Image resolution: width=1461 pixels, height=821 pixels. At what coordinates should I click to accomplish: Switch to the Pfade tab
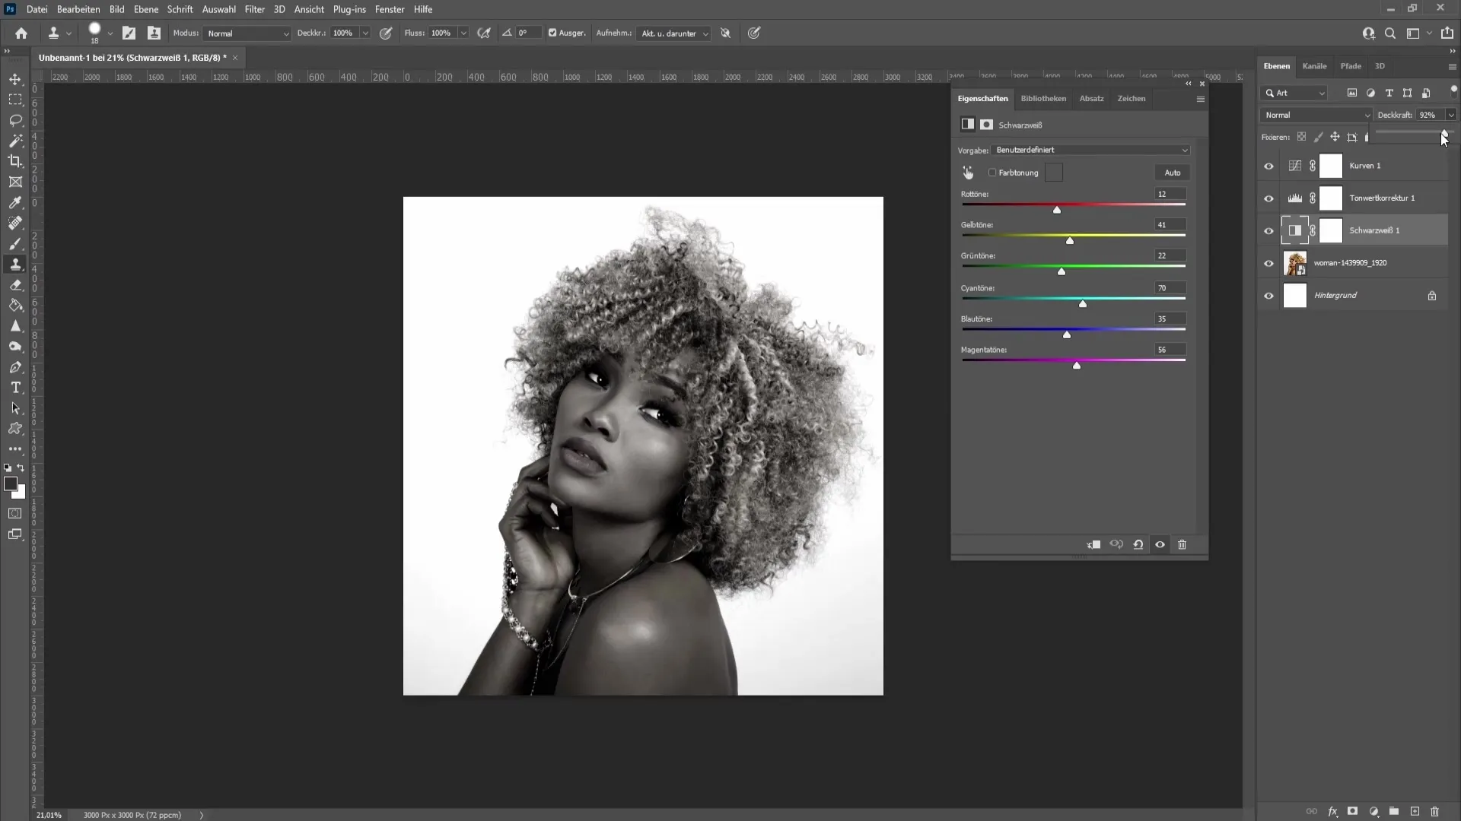[x=1351, y=65]
